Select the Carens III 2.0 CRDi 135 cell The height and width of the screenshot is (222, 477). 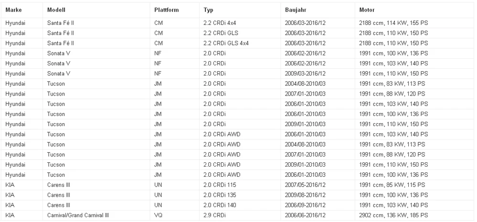(x=220, y=195)
